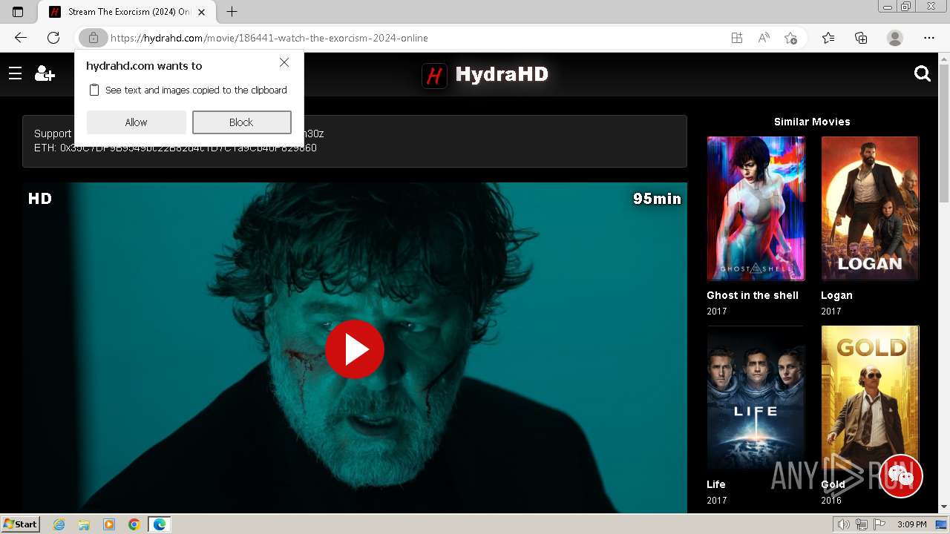
Task: Click the clock showing 3:09 PM
Action: 911,524
